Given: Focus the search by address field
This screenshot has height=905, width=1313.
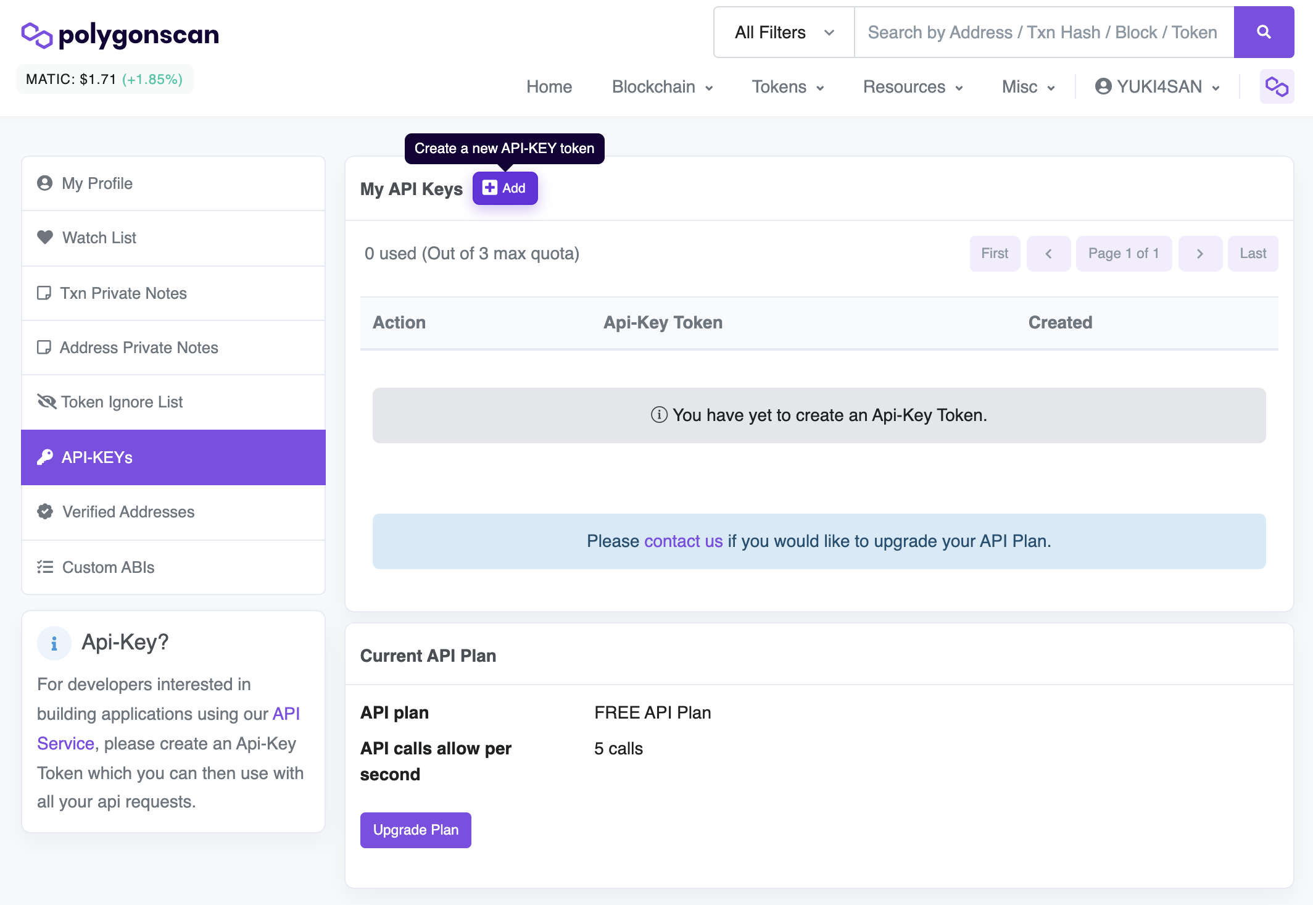Looking at the screenshot, I should 1044,32.
